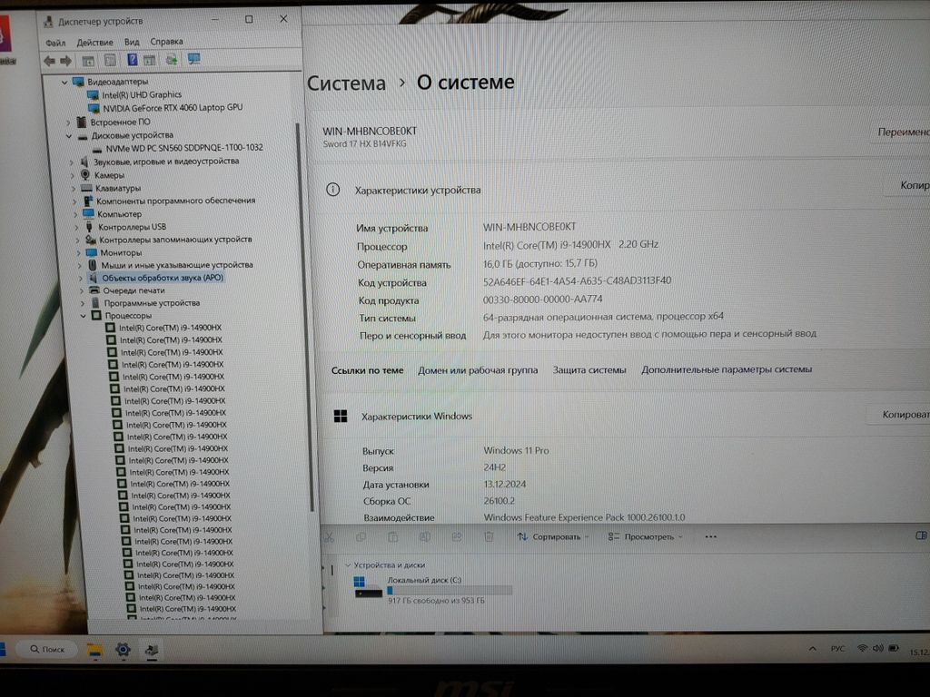Open the Вид menu in Device Manager
Image resolution: width=930 pixels, height=697 pixels.
(x=132, y=42)
